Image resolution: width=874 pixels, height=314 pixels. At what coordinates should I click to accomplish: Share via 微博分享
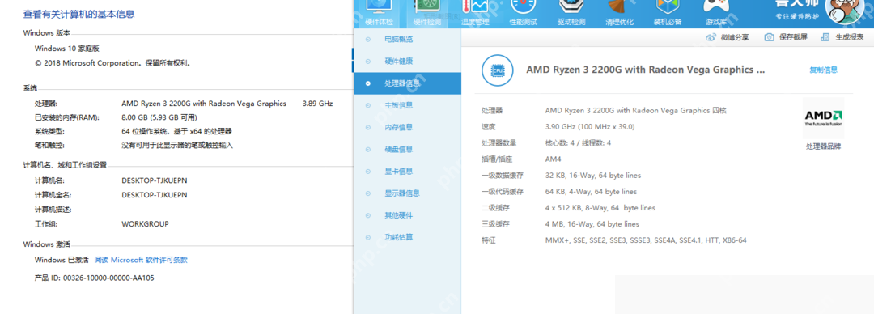coord(728,37)
